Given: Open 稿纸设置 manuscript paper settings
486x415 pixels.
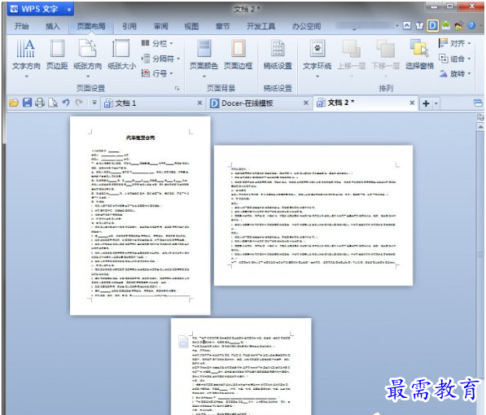Looking at the screenshot, I should pyautogui.click(x=278, y=55).
